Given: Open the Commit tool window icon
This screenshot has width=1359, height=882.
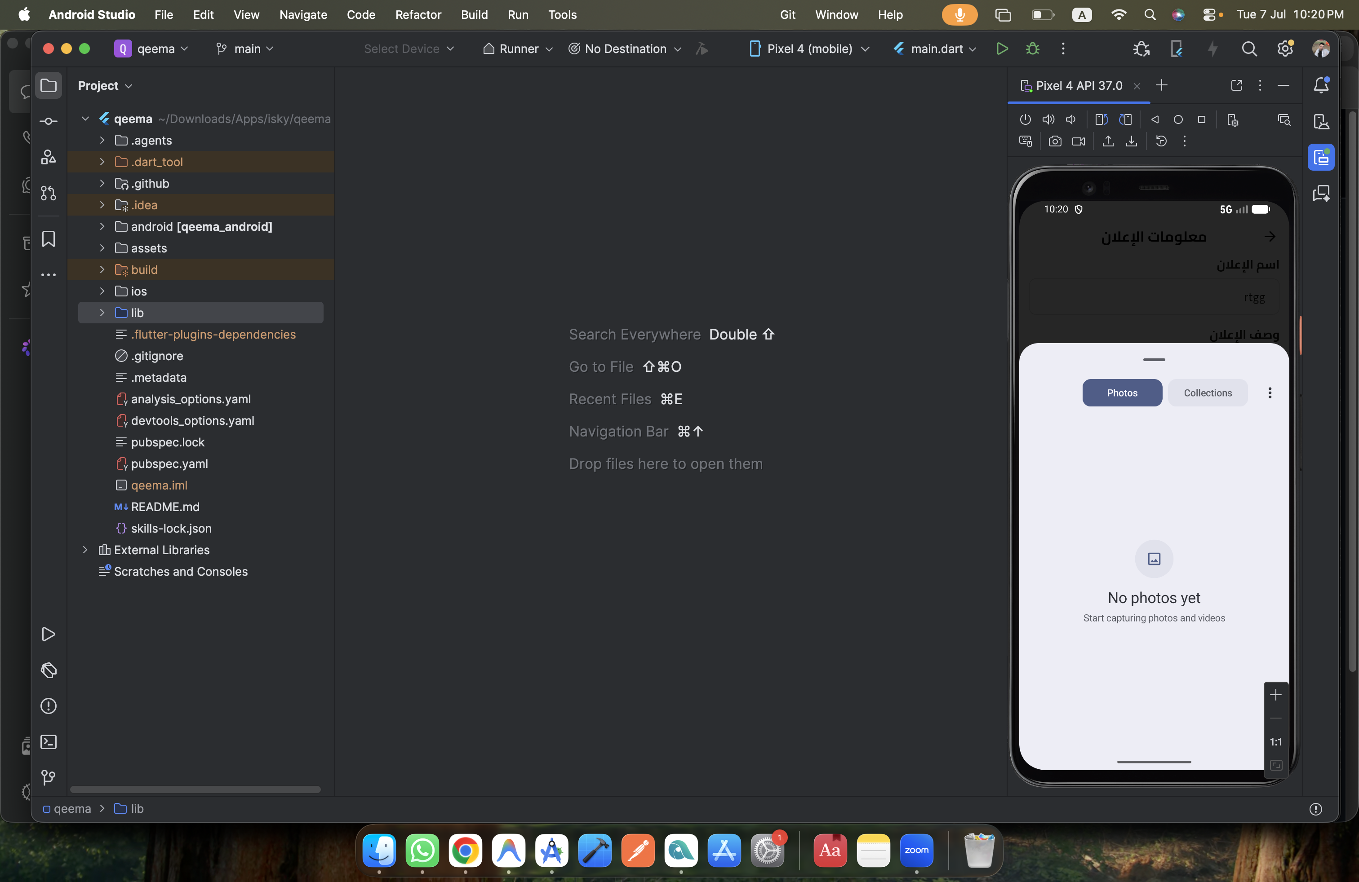Looking at the screenshot, I should [x=49, y=121].
